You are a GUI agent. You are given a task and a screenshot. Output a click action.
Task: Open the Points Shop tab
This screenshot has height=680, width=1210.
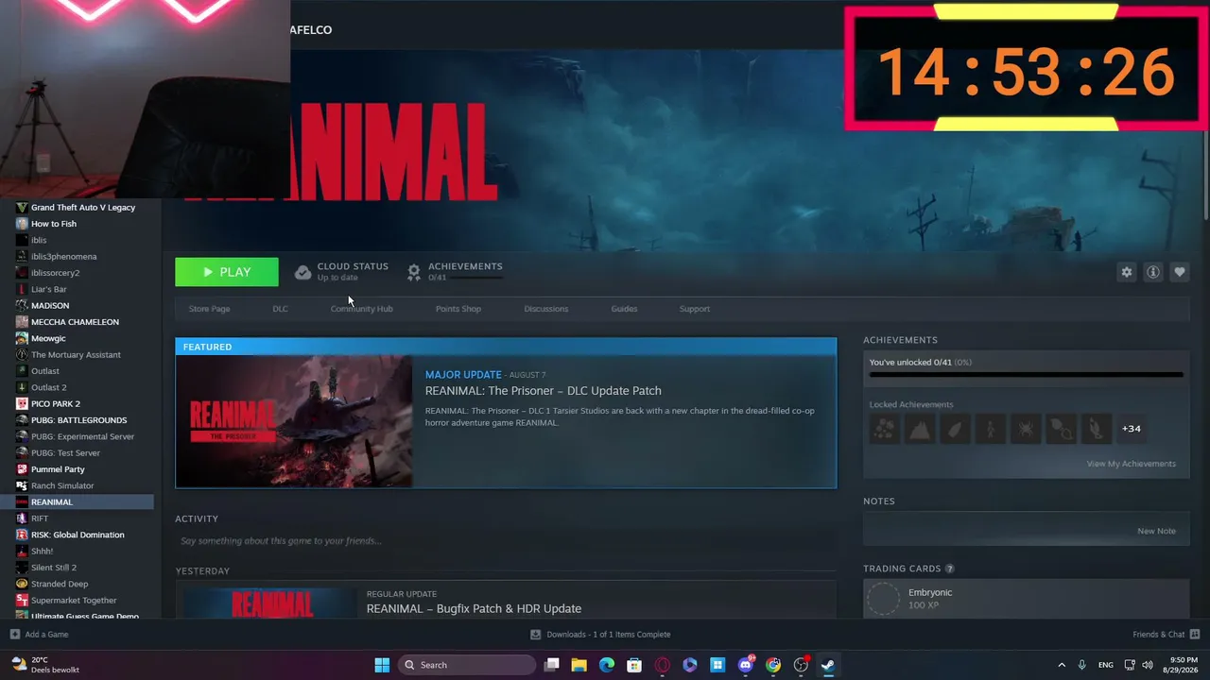pyautogui.click(x=458, y=309)
